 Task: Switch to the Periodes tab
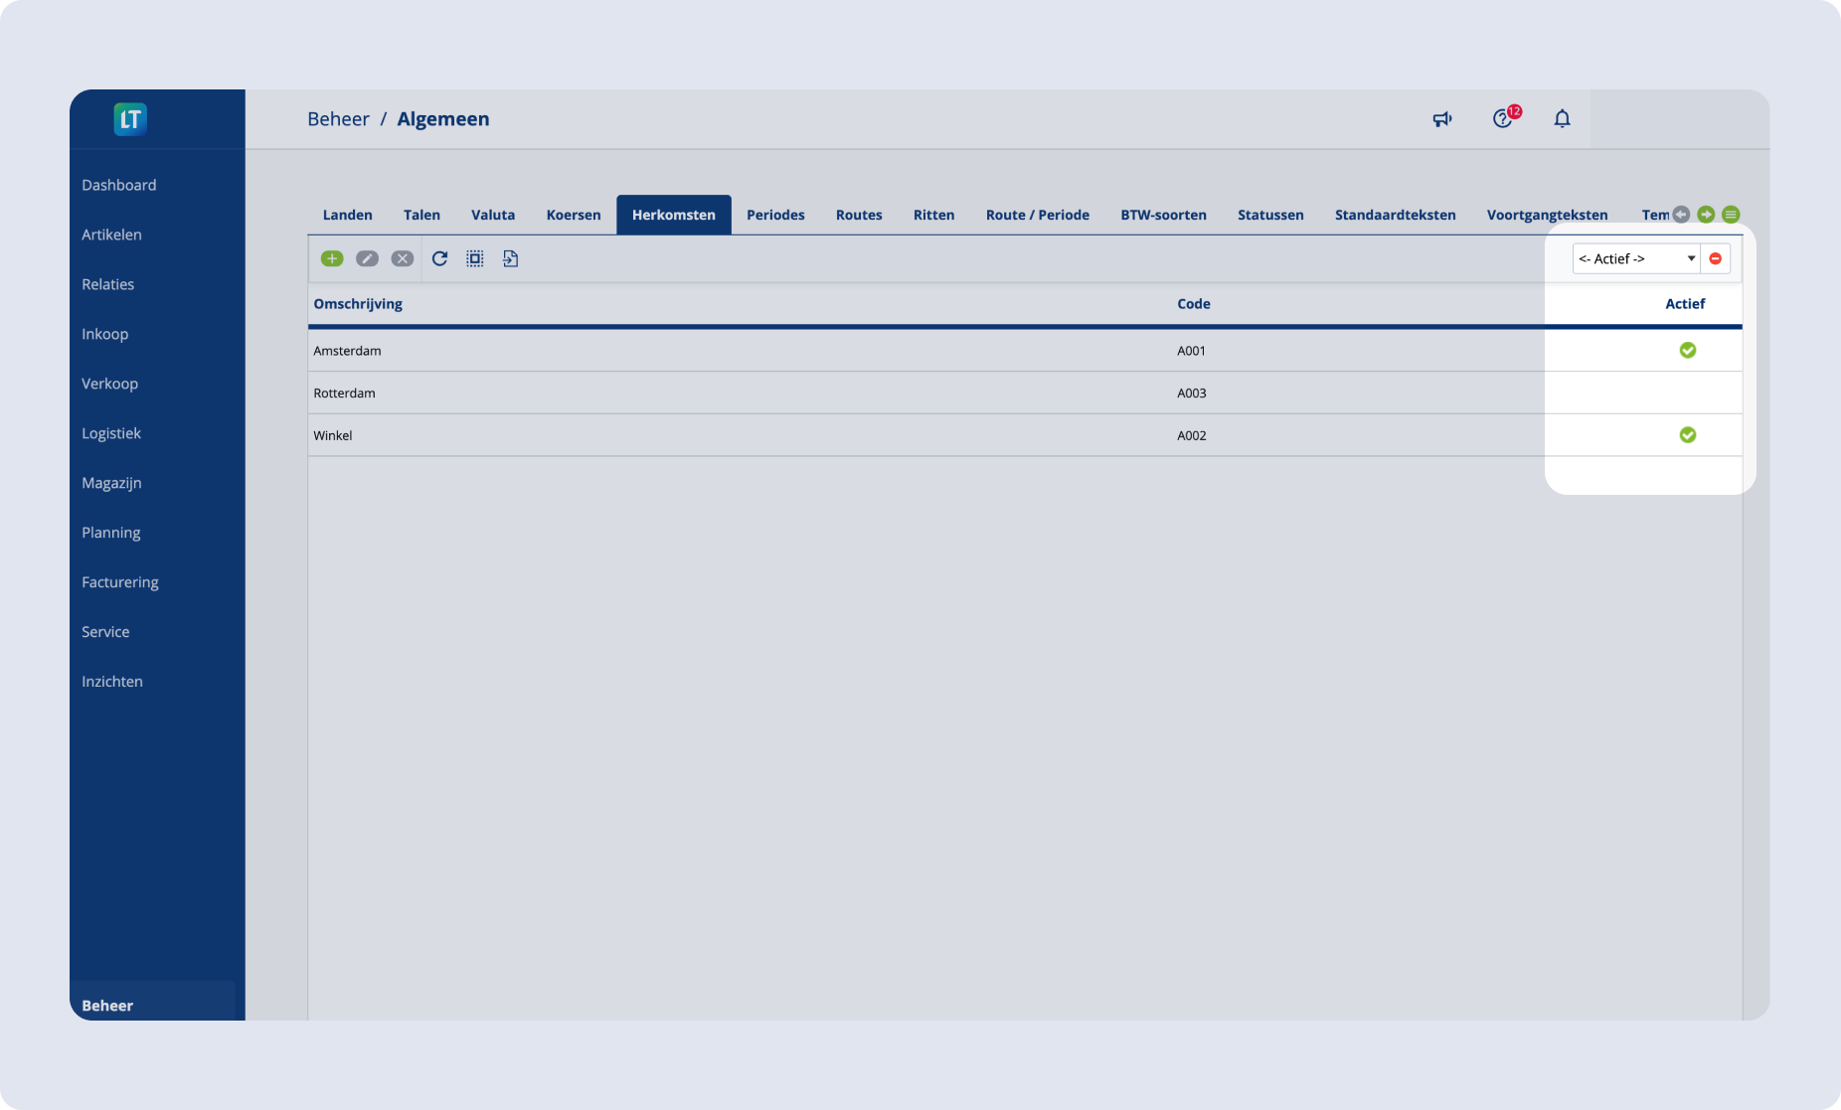coord(775,215)
